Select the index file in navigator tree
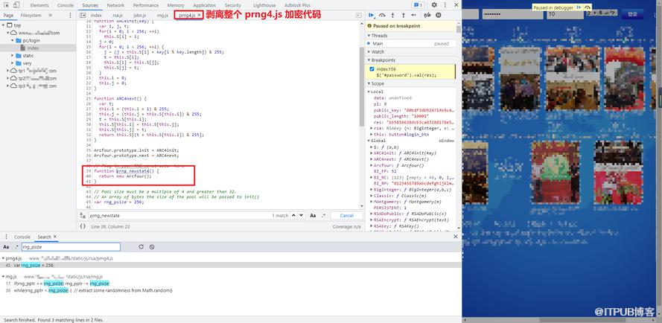This screenshot has height=323, width=662. [33, 48]
